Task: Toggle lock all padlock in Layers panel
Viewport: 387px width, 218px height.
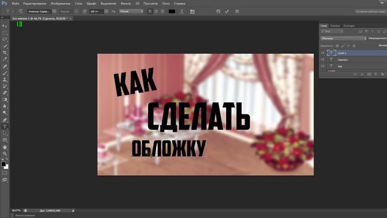Action: coord(354,46)
